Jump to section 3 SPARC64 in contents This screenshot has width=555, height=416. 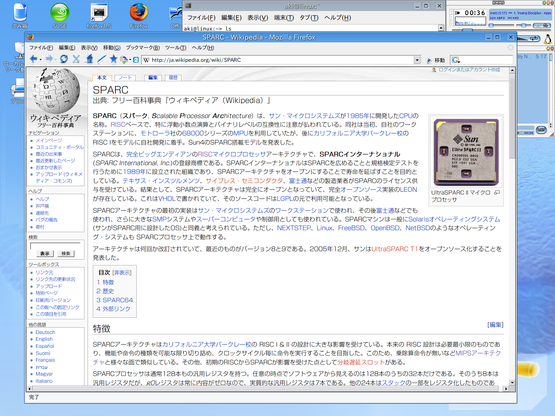click(115, 300)
